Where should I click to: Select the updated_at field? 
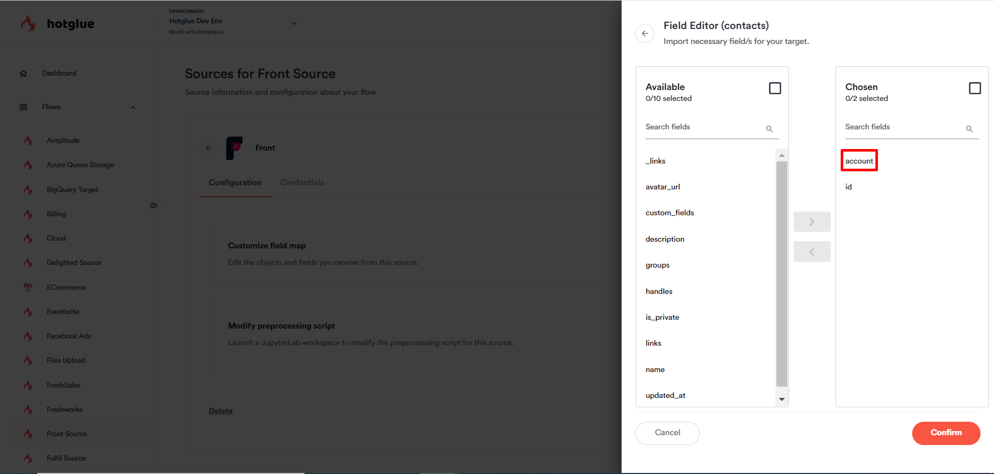(x=665, y=396)
